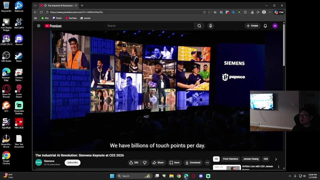Screen dimensions: 320x180
Task: Open the account avatar menu in YouTube
Action: click(x=275, y=26)
